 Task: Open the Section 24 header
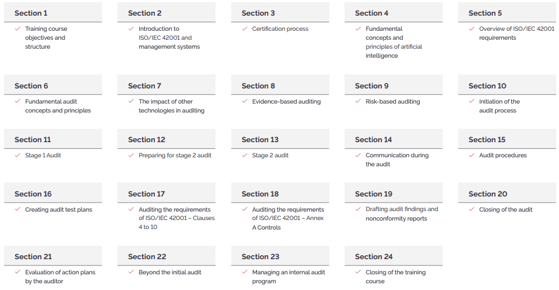(x=393, y=256)
